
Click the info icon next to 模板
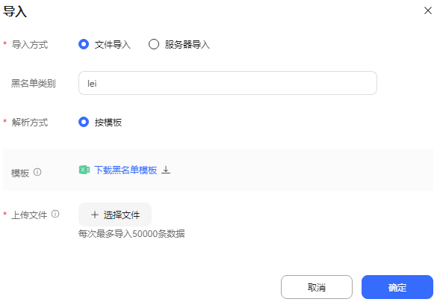pos(37,172)
